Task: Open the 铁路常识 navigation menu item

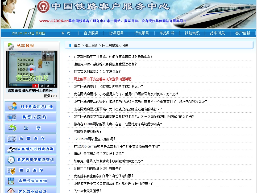Action: coord(192,33)
